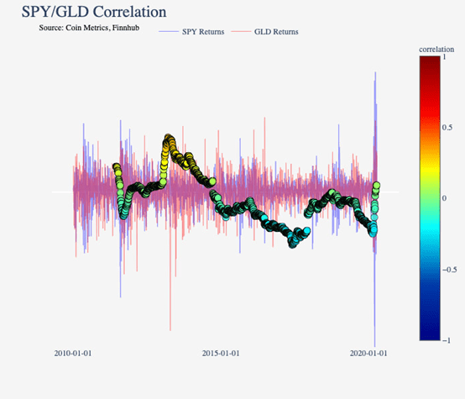Click the 0 tick label on colorbar

pyautogui.click(x=444, y=198)
